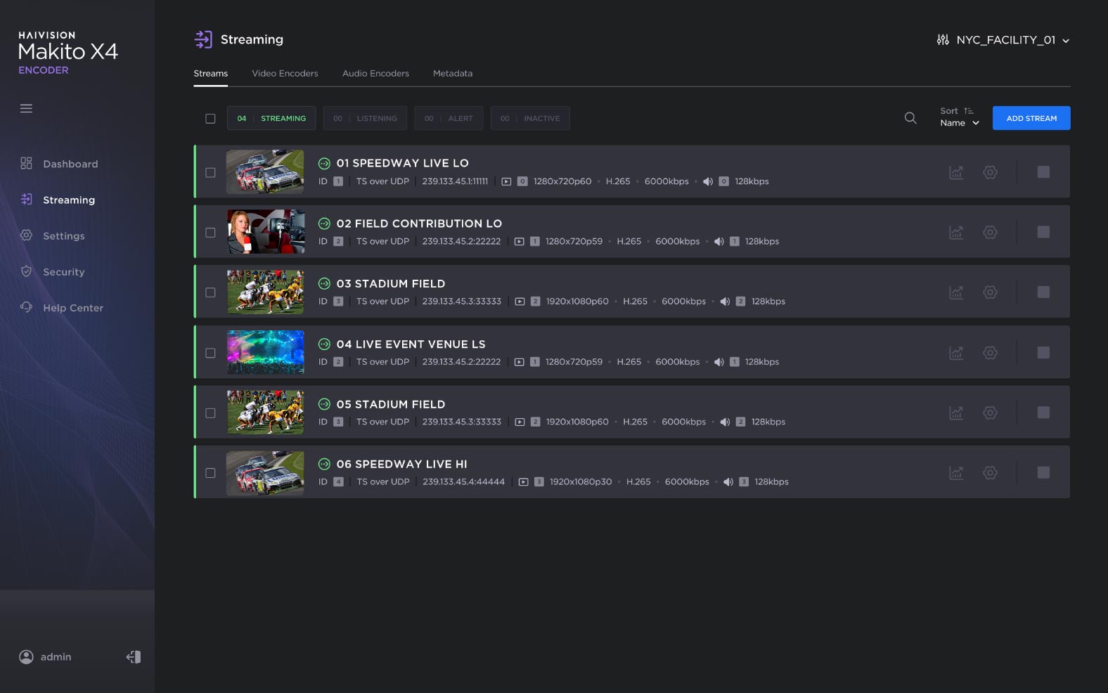Collapse sidebar with hamburger menu icon
The height and width of the screenshot is (693, 1108).
(26, 108)
